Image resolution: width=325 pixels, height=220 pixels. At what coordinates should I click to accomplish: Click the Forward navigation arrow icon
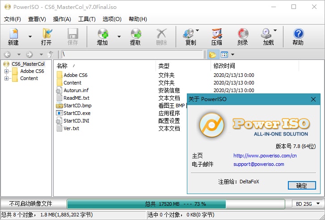coord(30,55)
